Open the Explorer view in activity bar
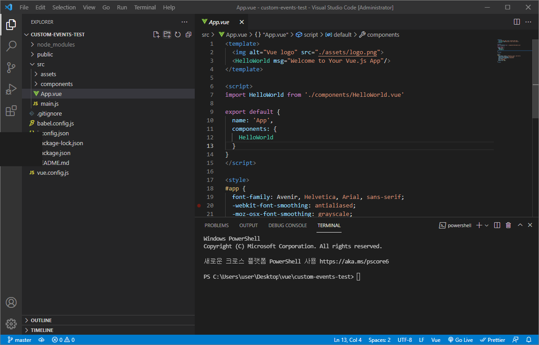Screen dimensions: 539x345 pos(11,25)
